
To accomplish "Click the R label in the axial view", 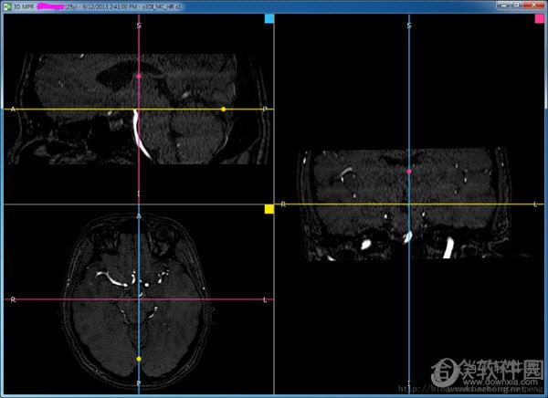I will [14, 299].
